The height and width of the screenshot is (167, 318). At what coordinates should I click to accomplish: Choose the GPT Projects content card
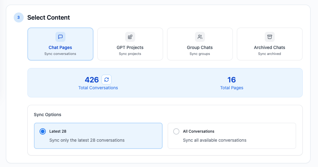click(x=130, y=44)
